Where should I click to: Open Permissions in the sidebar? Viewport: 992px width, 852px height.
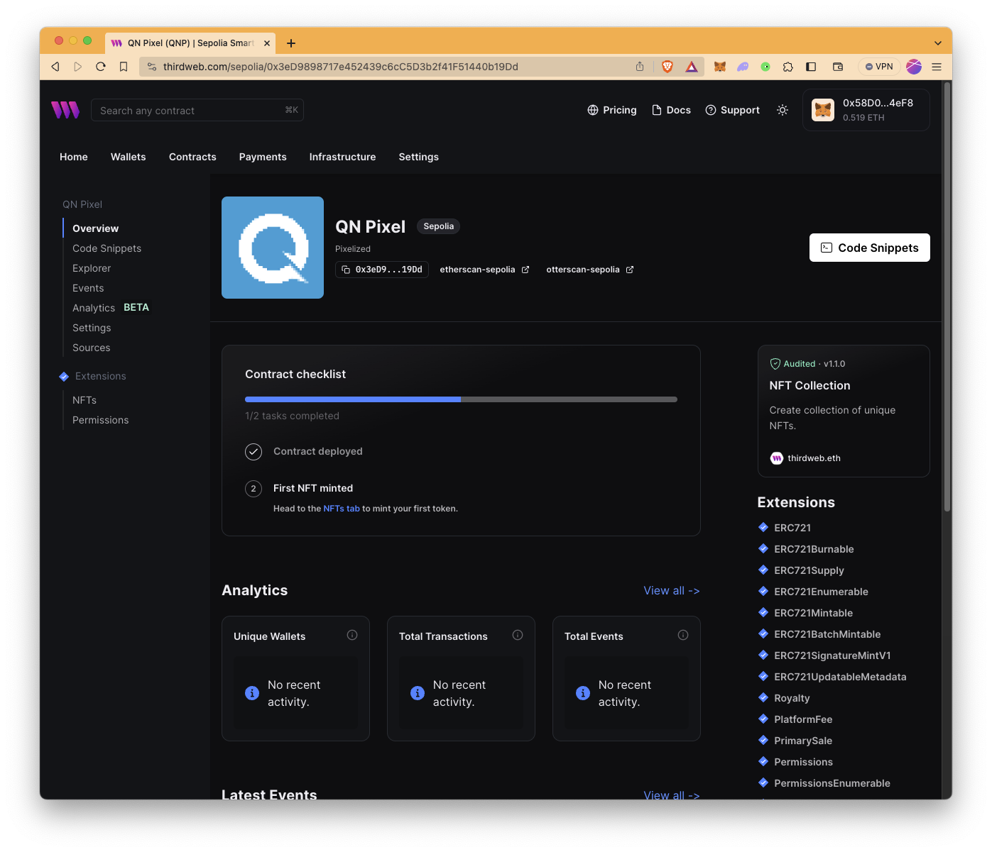click(x=100, y=420)
